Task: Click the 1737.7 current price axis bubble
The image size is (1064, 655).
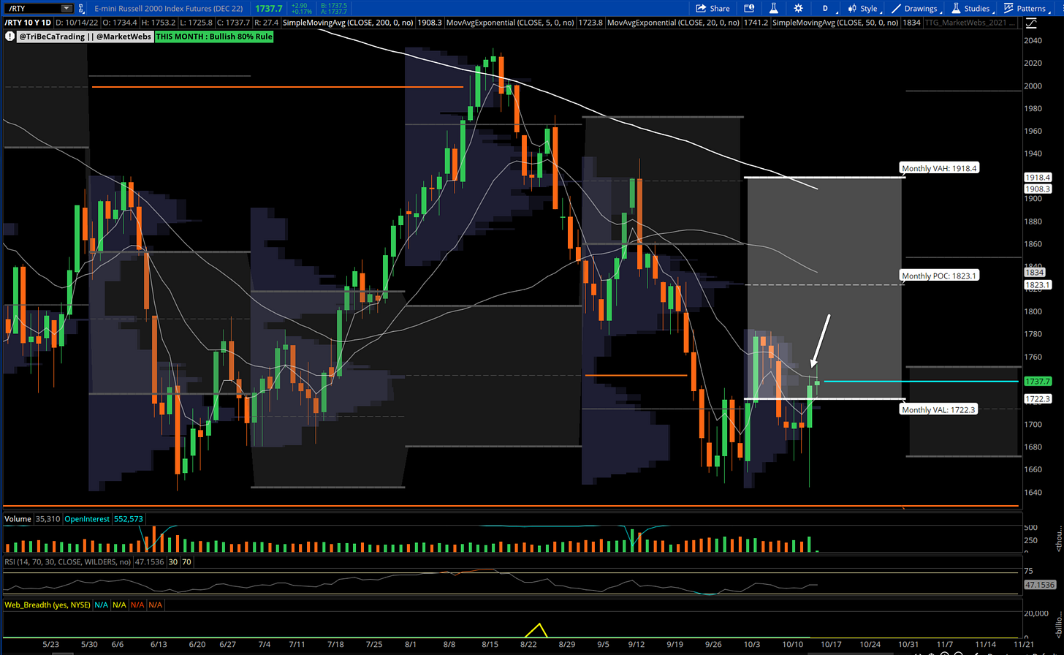Action: [1038, 382]
